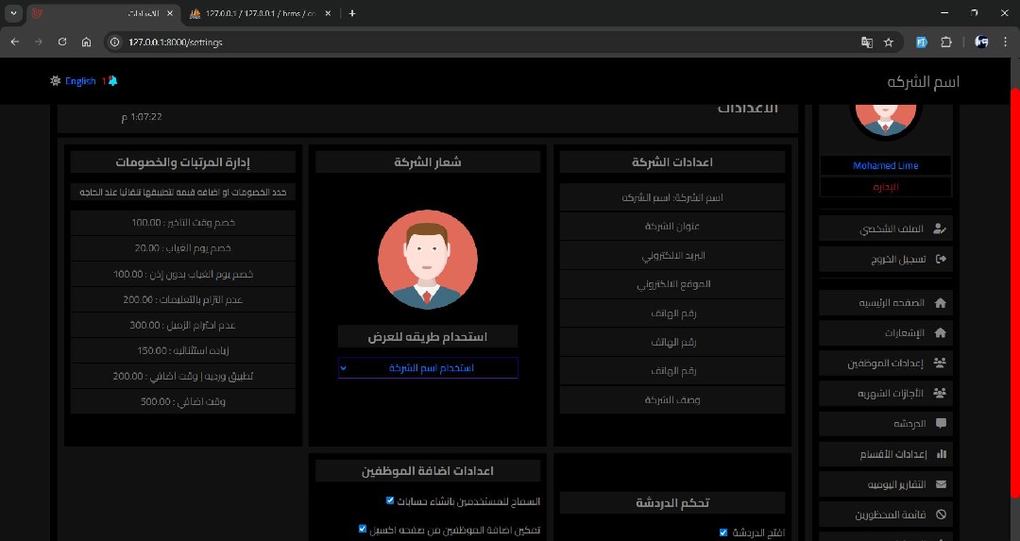
Task: Switch language with the English link
Action: pyautogui.click(x=80, y=81)
